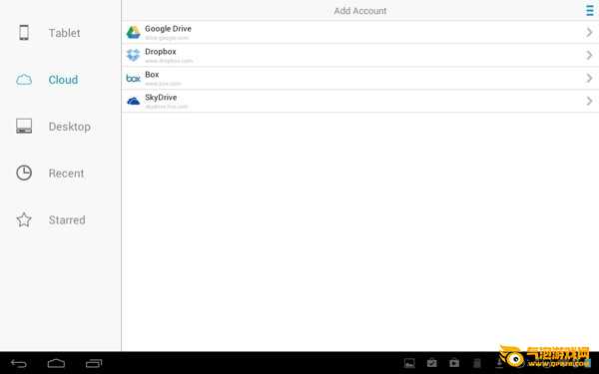Open the overflow menu icon top right

point(589,10)
